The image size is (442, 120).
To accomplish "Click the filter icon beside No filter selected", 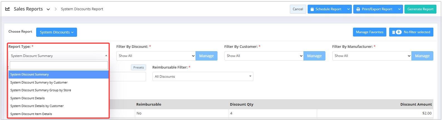I will (394, 32).
